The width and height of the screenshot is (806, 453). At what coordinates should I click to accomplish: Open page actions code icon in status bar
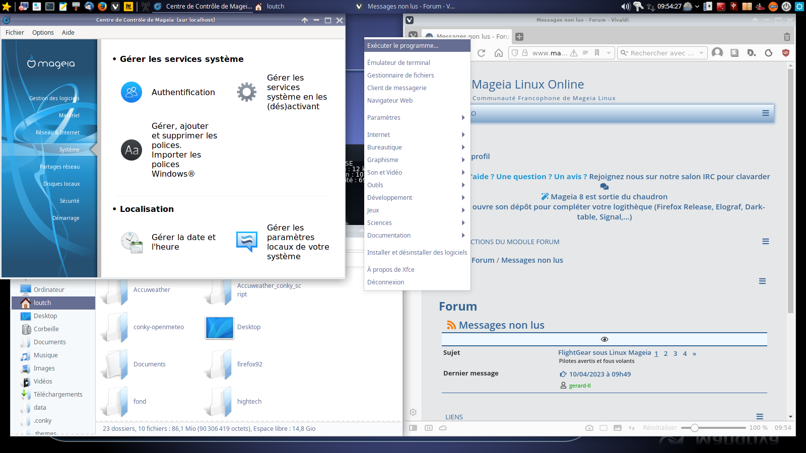click(632, 428)
